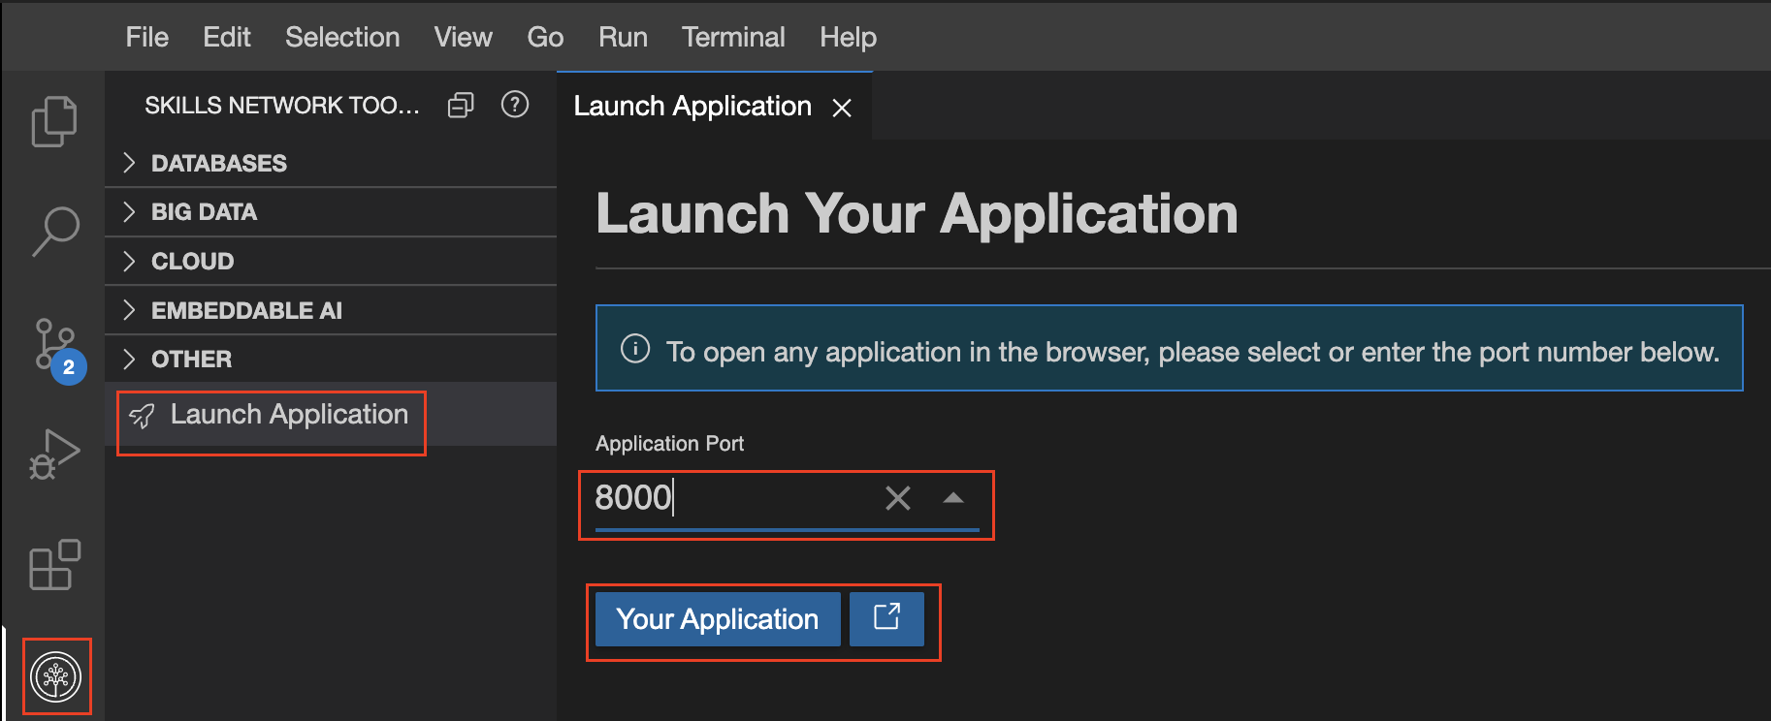Open the Terminal menu
The height and width of the screenshot is (721, 1771).
(x=733, y=37)
